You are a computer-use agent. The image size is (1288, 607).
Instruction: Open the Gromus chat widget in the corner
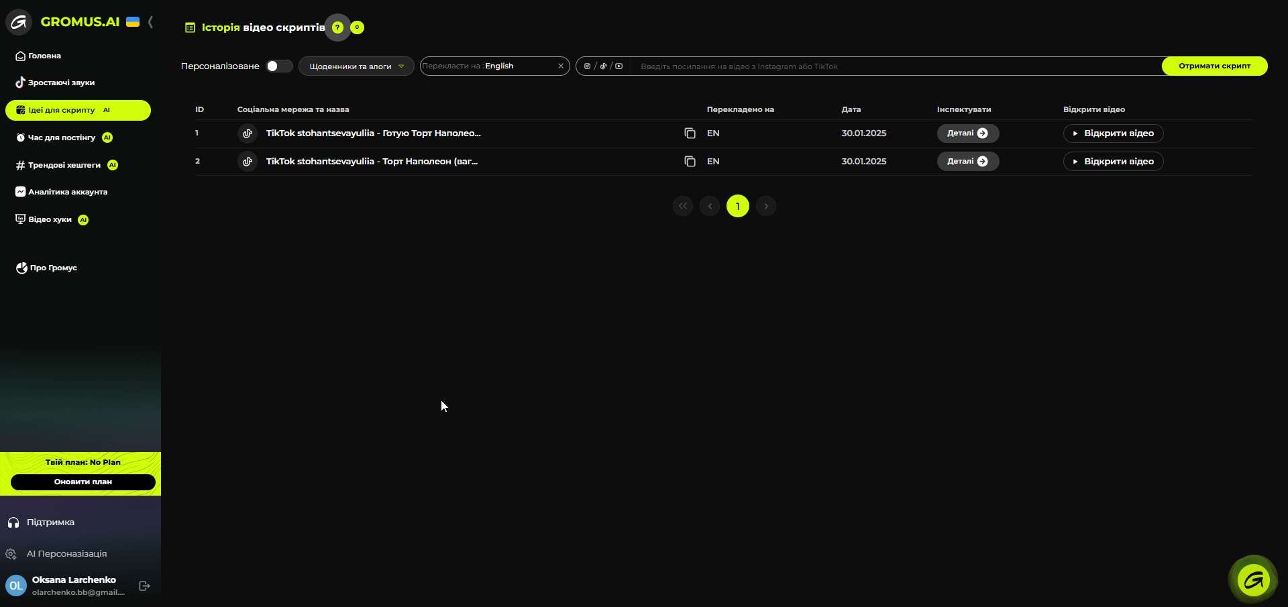[1253, 580]
